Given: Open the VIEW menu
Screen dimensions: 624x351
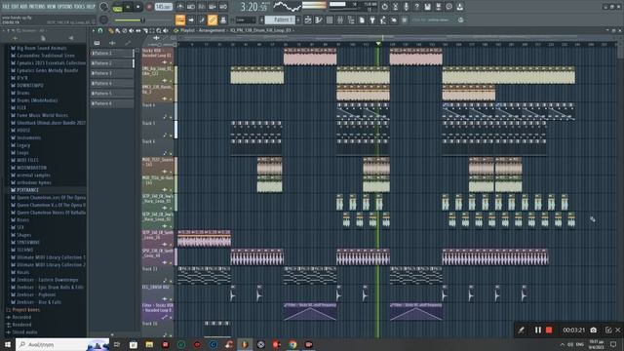Looking at the screenshot, I should (x=52, y=7).
